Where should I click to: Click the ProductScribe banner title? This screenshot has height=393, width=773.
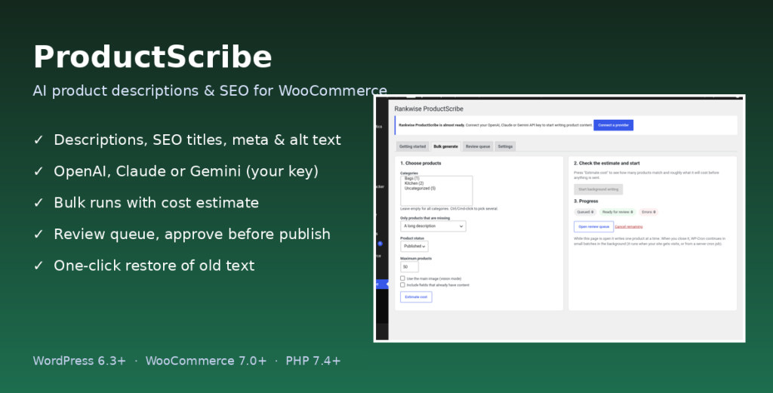pyautogui.click(x=152, y=57)
